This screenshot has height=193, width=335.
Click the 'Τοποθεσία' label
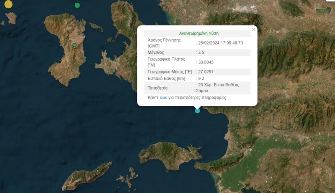[x=157, y=88]
